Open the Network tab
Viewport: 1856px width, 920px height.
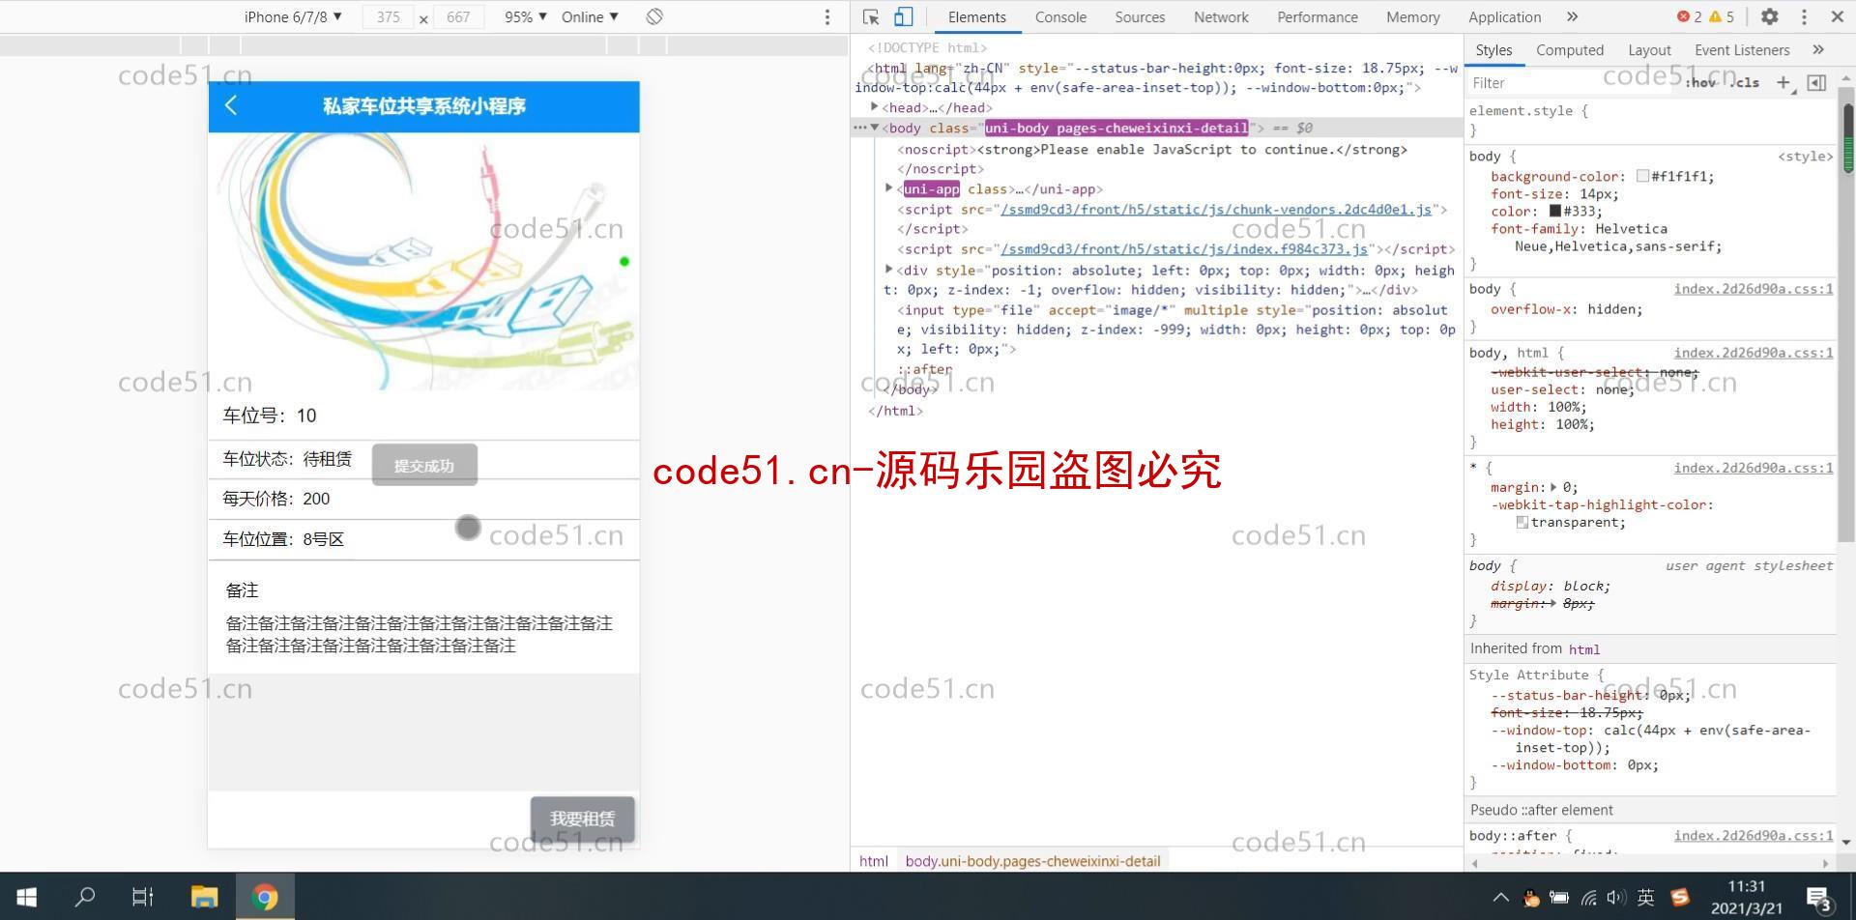(1221, 17)
